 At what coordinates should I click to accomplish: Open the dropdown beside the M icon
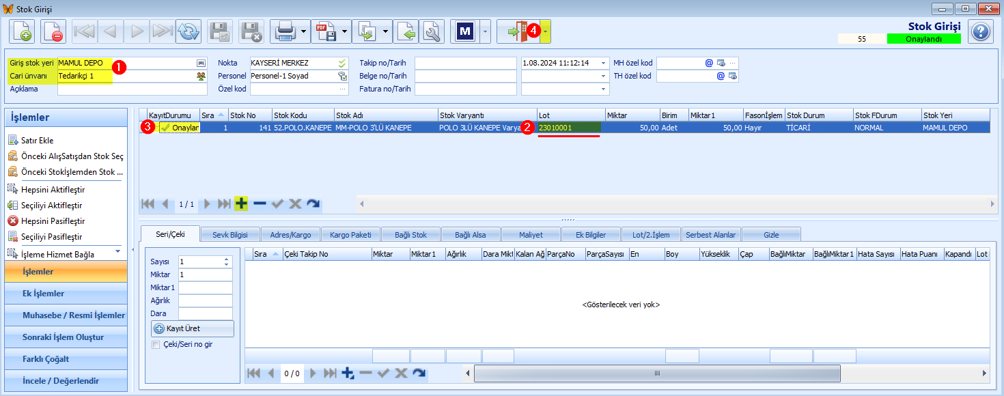[485, 31]
